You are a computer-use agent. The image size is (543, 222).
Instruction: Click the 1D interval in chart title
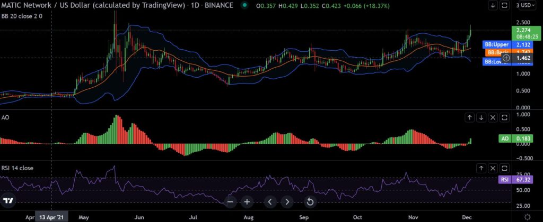click(x=195, y=6)
